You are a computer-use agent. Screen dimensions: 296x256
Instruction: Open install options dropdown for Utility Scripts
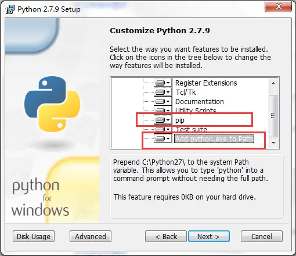(x=163, y=111)
